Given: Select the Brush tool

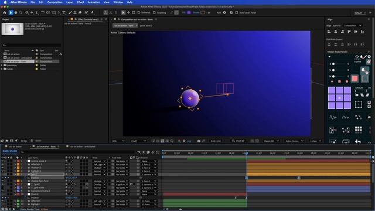Looking at the screenshot, I should click(70, 12).
